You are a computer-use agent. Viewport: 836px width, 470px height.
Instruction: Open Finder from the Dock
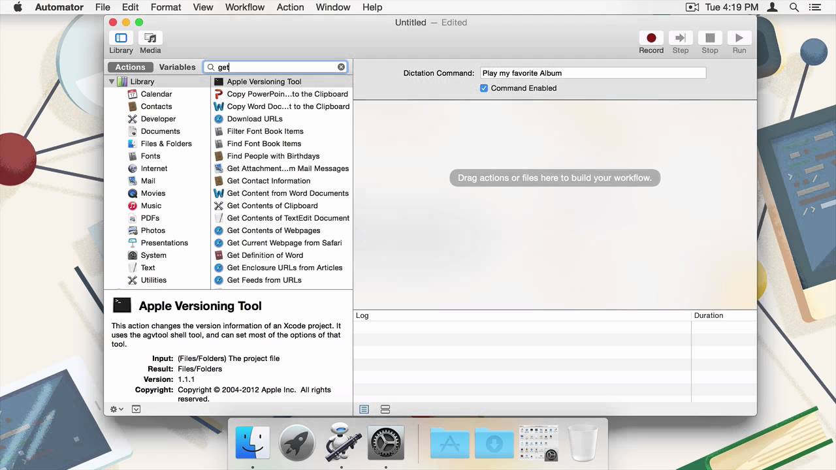point(253,443)
